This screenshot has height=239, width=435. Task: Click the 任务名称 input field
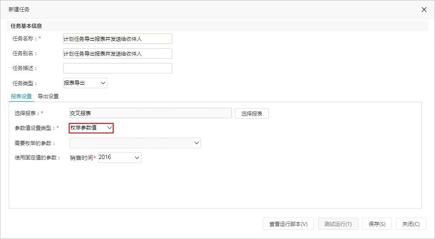point(117,39)
